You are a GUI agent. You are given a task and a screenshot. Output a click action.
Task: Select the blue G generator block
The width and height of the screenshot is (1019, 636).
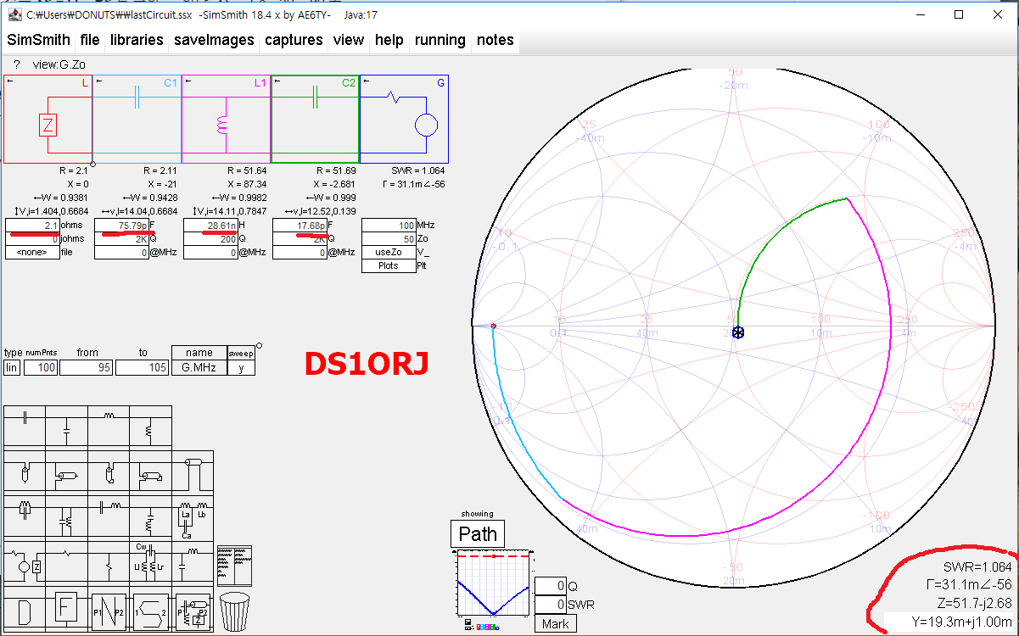[x=405, y=119]
